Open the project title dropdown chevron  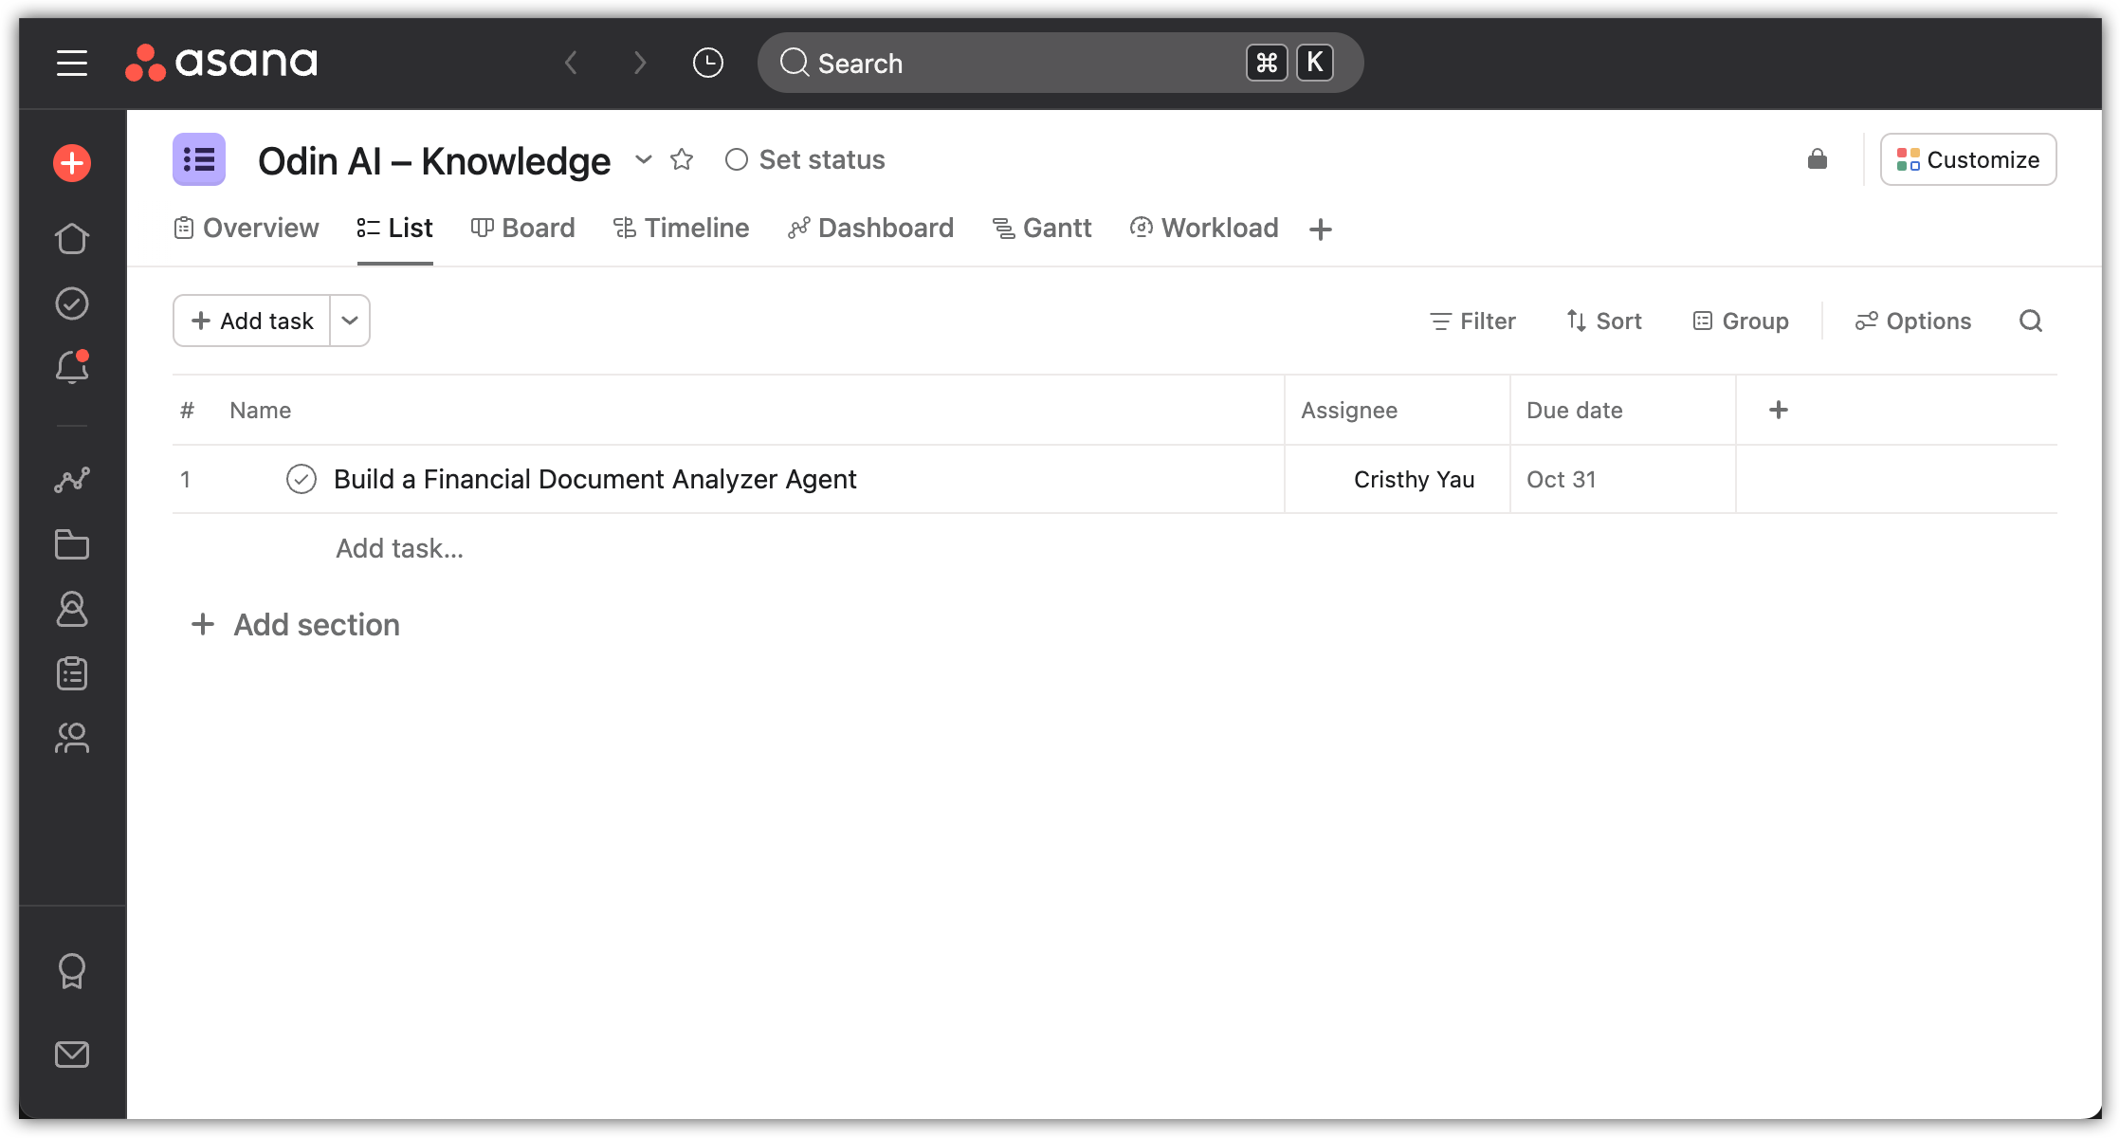tap(644, 160)
